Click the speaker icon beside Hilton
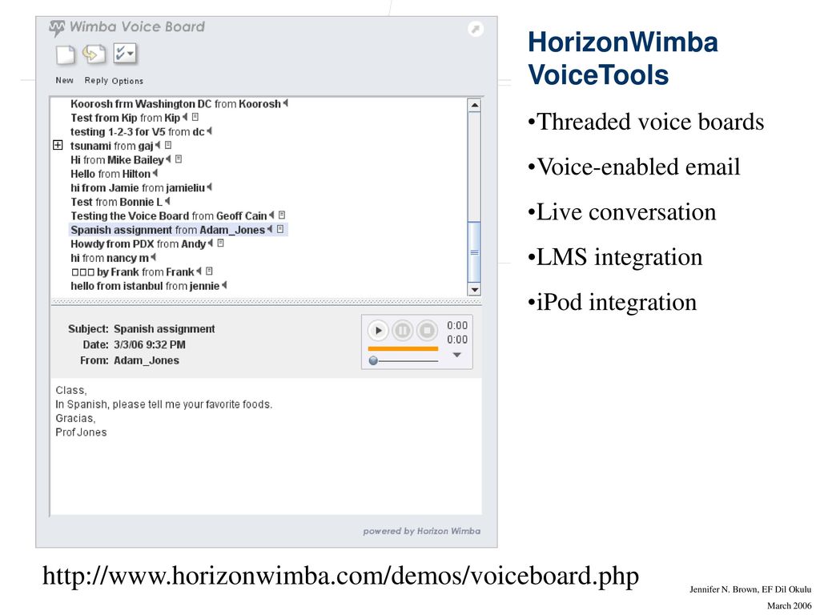This screenshot has height=615, width=820. (155, 174)
